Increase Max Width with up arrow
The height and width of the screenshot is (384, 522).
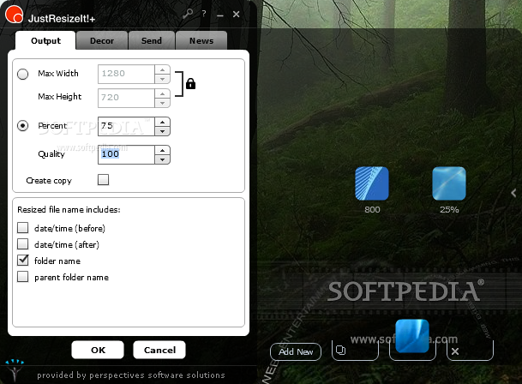tap(163, 69)
